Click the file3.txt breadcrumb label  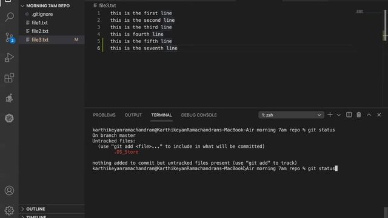pyautogui.click(x=107, y=5)
